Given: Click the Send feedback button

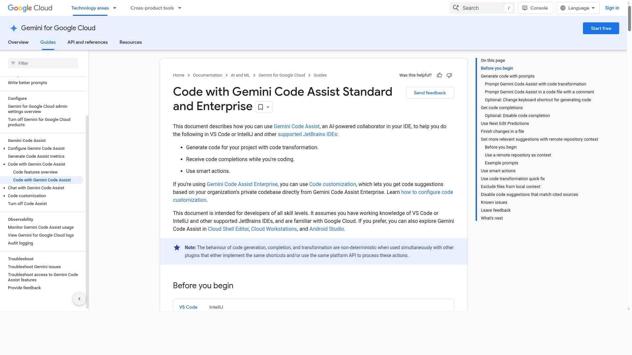Looking at the screenshot, I should pyautogui.click(x=430, y=93).
